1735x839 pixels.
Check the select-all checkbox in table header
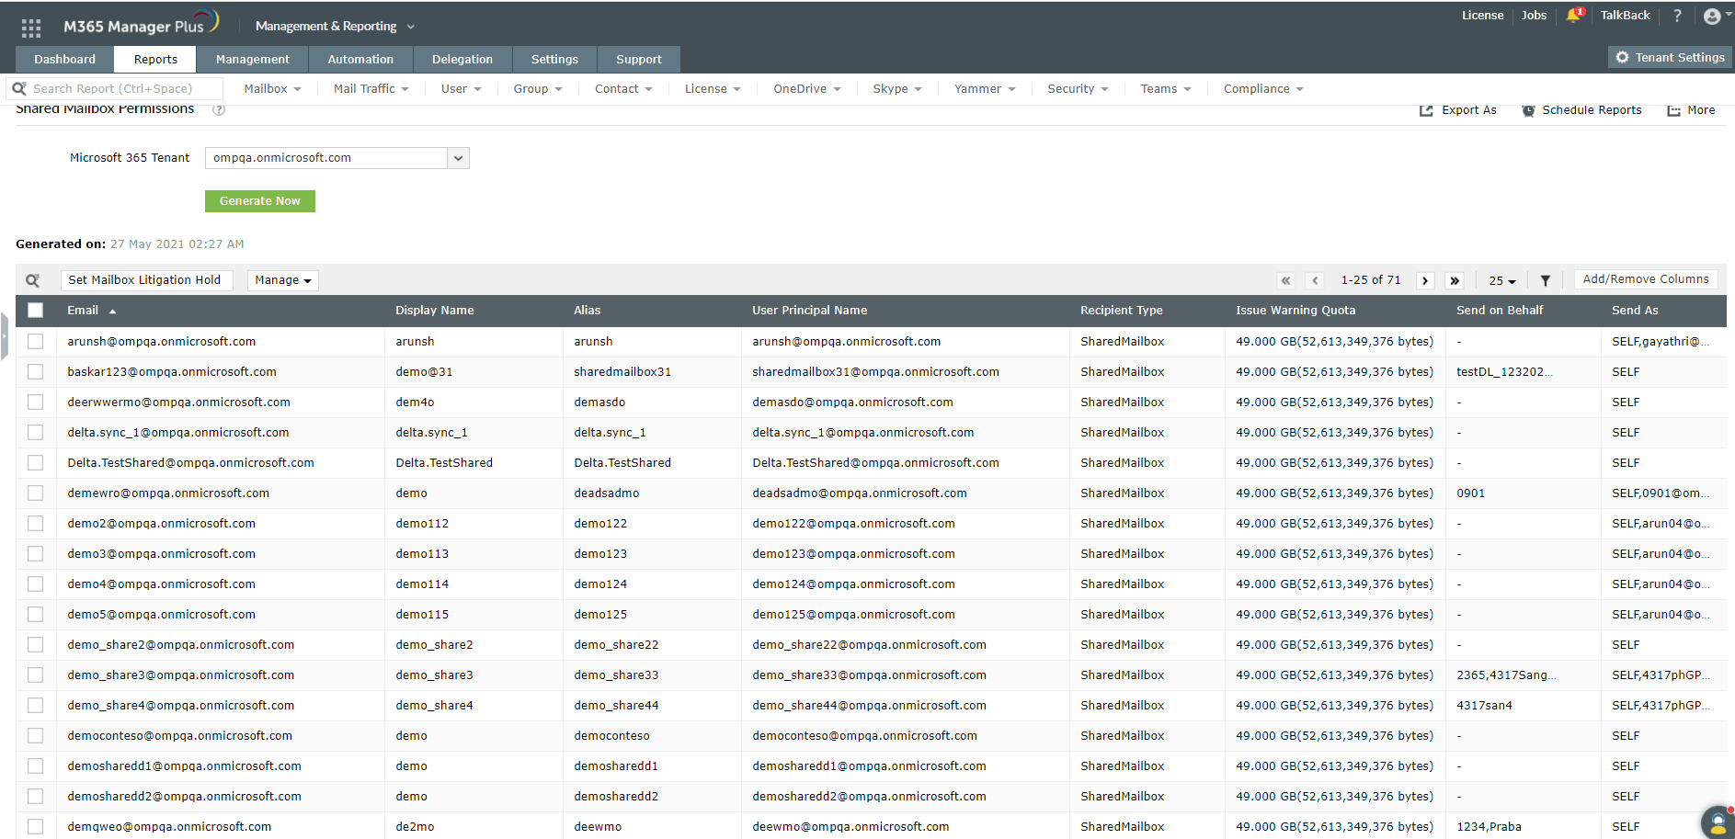35,311
